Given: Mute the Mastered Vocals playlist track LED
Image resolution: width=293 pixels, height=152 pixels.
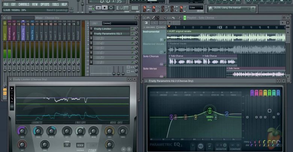Looking at the screenshot, I should click(x=165, y=52).
